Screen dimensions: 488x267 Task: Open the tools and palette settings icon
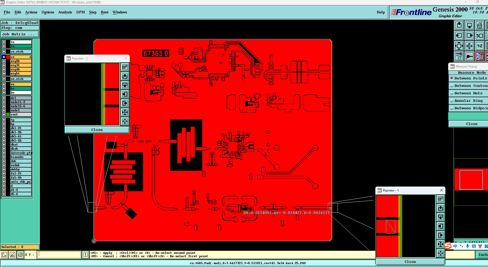pos(459,56)
